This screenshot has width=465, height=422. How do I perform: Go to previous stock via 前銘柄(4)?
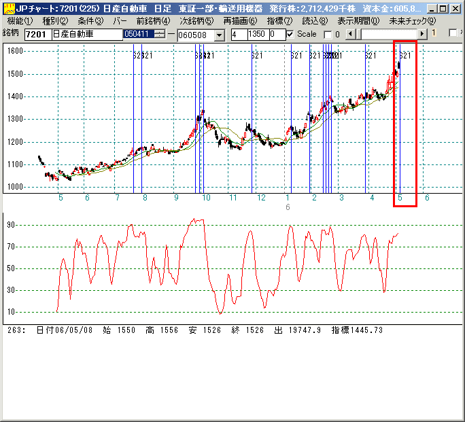coord(154,21)
